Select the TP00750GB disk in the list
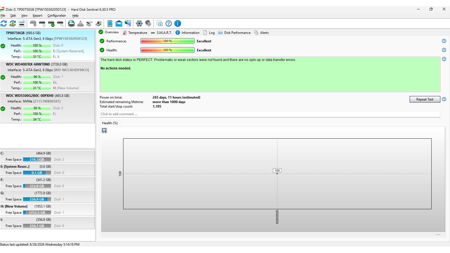Viewport: 450px width, 253px height. 47,45
